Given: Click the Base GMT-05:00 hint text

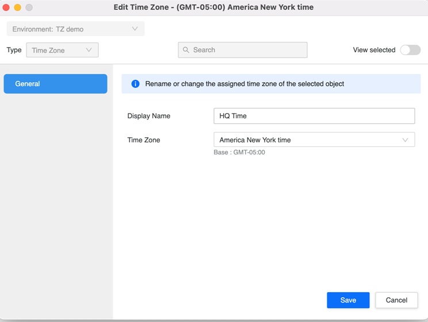Looking at the screenshot, I should 239,153.
